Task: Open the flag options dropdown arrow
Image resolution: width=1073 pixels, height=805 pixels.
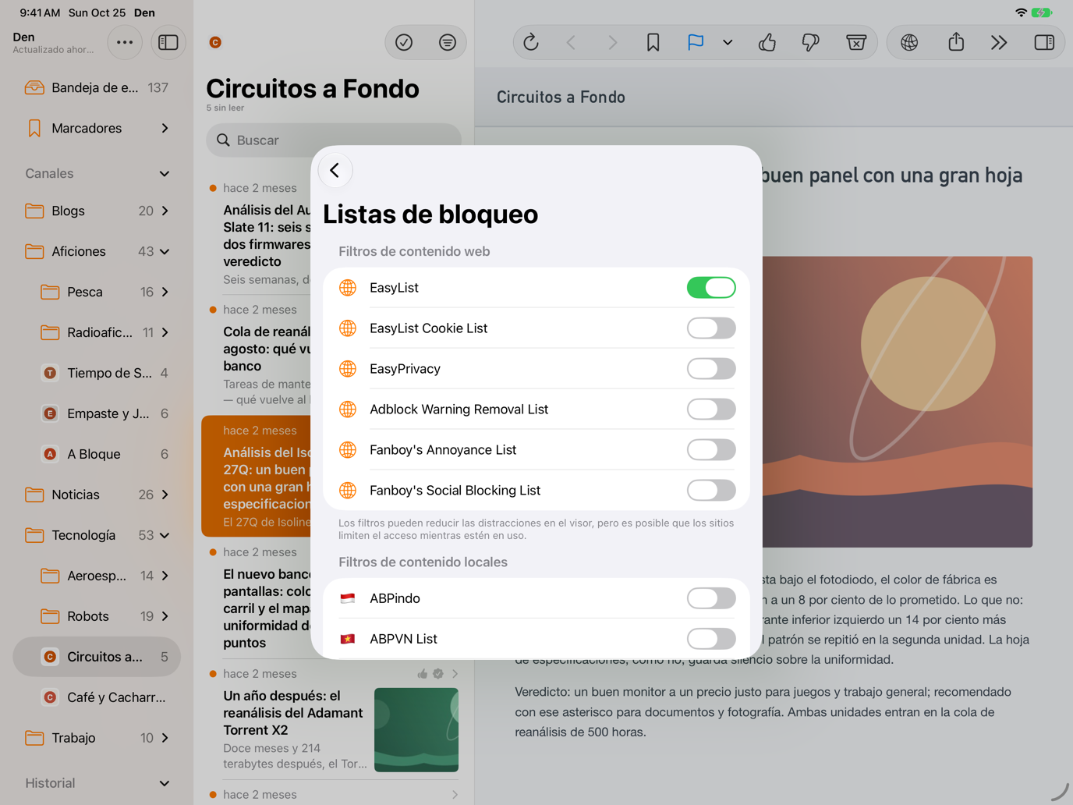Action: 728,42
